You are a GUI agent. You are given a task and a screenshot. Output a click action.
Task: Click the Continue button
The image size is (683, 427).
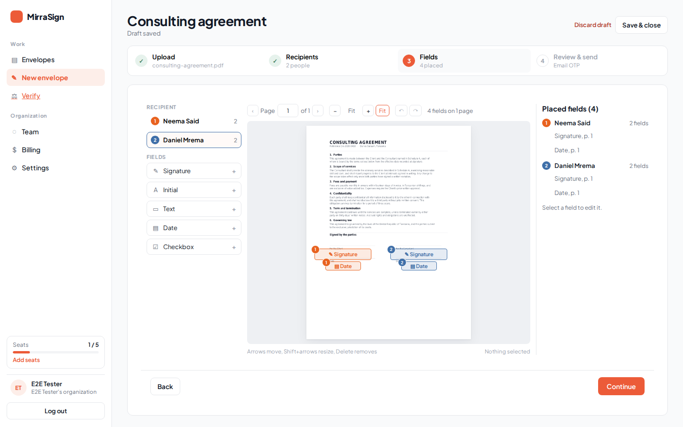click(x=621, y=386)
